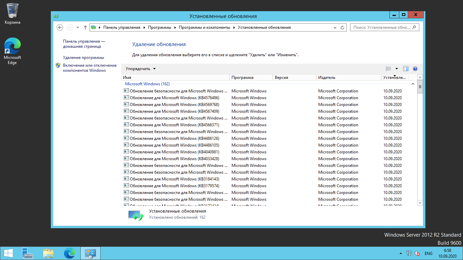Click breadcrumb arrow after Программы
463x260 pixels.
coord(175,27)
